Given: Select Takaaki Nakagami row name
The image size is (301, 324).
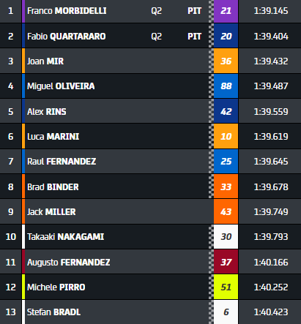Looking at the screenshot, I should coord(65,237).
